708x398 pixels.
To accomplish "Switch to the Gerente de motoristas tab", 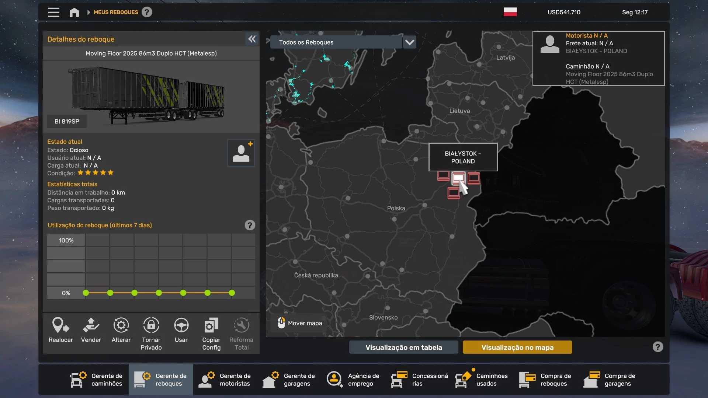I will (x=225, y=380).
